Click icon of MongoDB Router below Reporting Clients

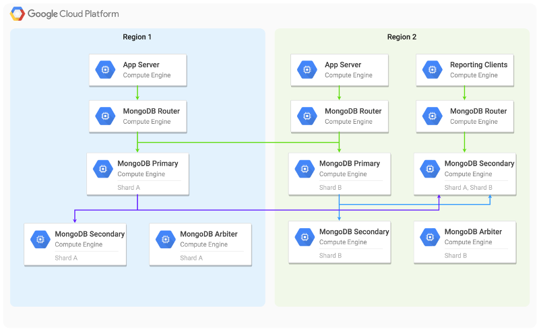[x=432, y=116]
